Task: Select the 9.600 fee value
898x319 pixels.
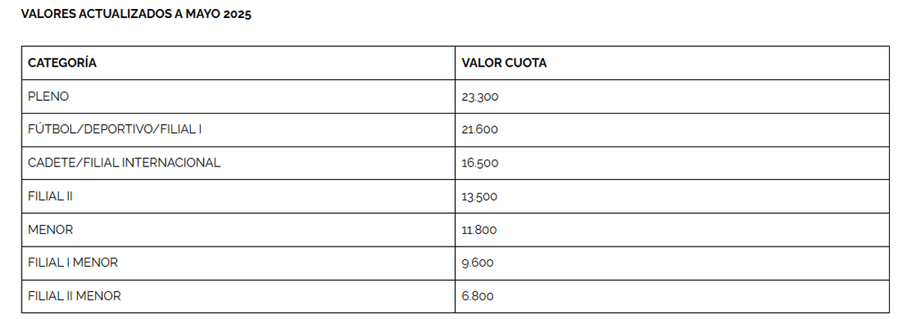Action: point(478,264)
